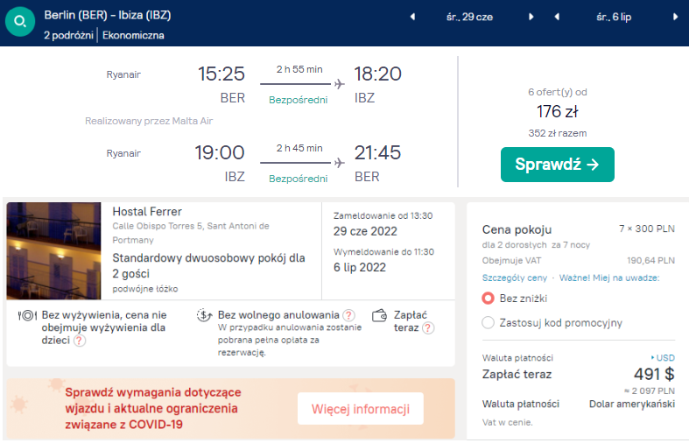This screenshot has height=443, width=689.
Task: Select the Bez zniżki radio option
Action: click(x=489, y=298)
